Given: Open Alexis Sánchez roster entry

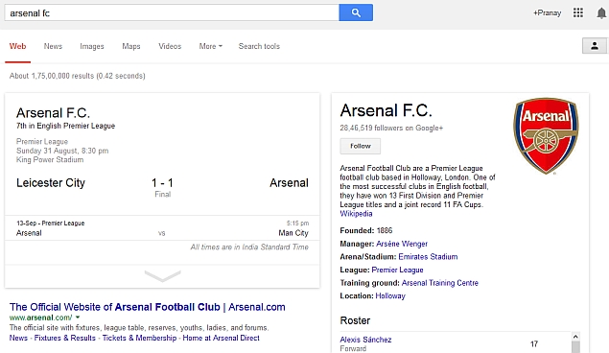Looking at the screenshot, I should click(x=365, y=340).
